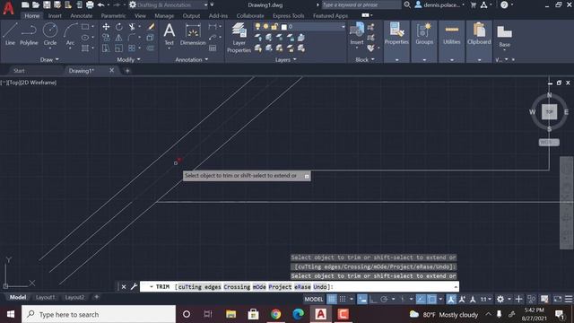This screenshot has width=574, height=323.
Task: Open the workspace dropdown Drafting & Annotation
Action: click(169, 4)
